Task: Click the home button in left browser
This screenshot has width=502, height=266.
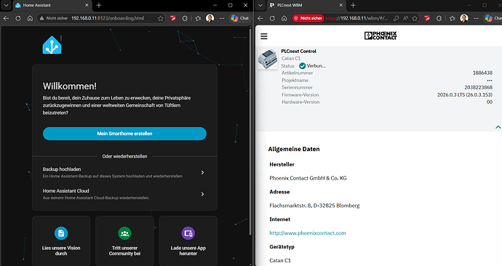Action: (30, 18)
